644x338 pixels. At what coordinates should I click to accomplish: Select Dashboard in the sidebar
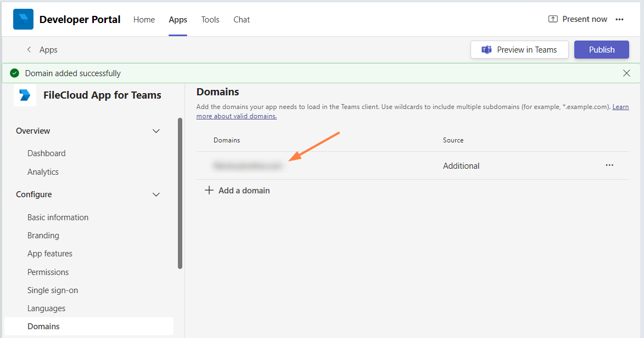click(x=47, y=153)
